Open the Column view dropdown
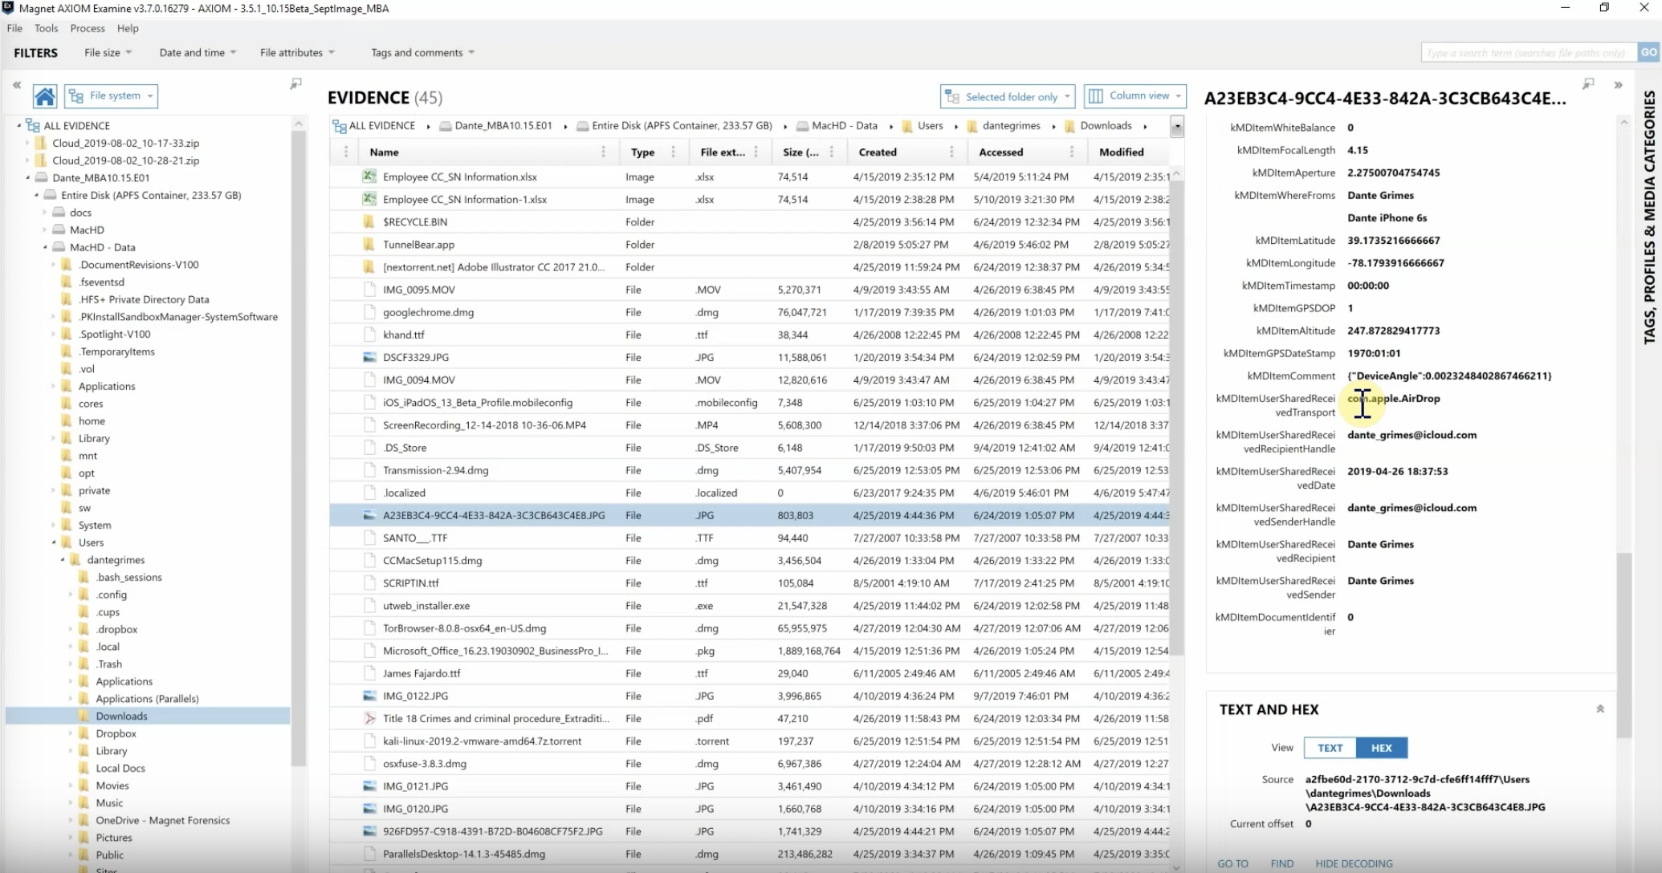The height and width of the screenshot is (873, 1662). [x=1134, y=95]
